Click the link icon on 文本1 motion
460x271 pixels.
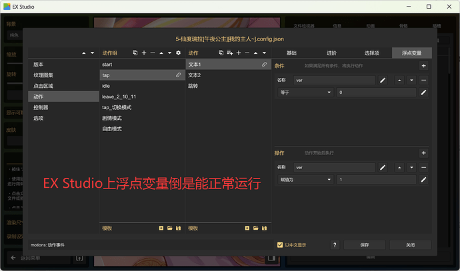(x=264, y=64)
